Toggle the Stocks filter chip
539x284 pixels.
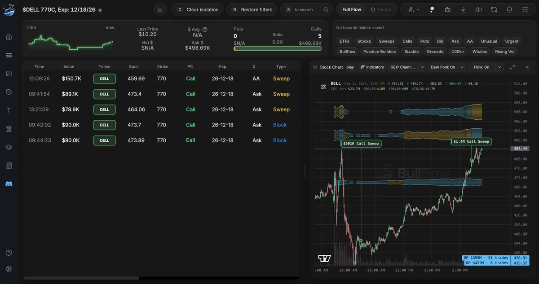364,41
